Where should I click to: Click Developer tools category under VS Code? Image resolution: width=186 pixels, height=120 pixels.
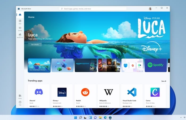tap(127, 103)
